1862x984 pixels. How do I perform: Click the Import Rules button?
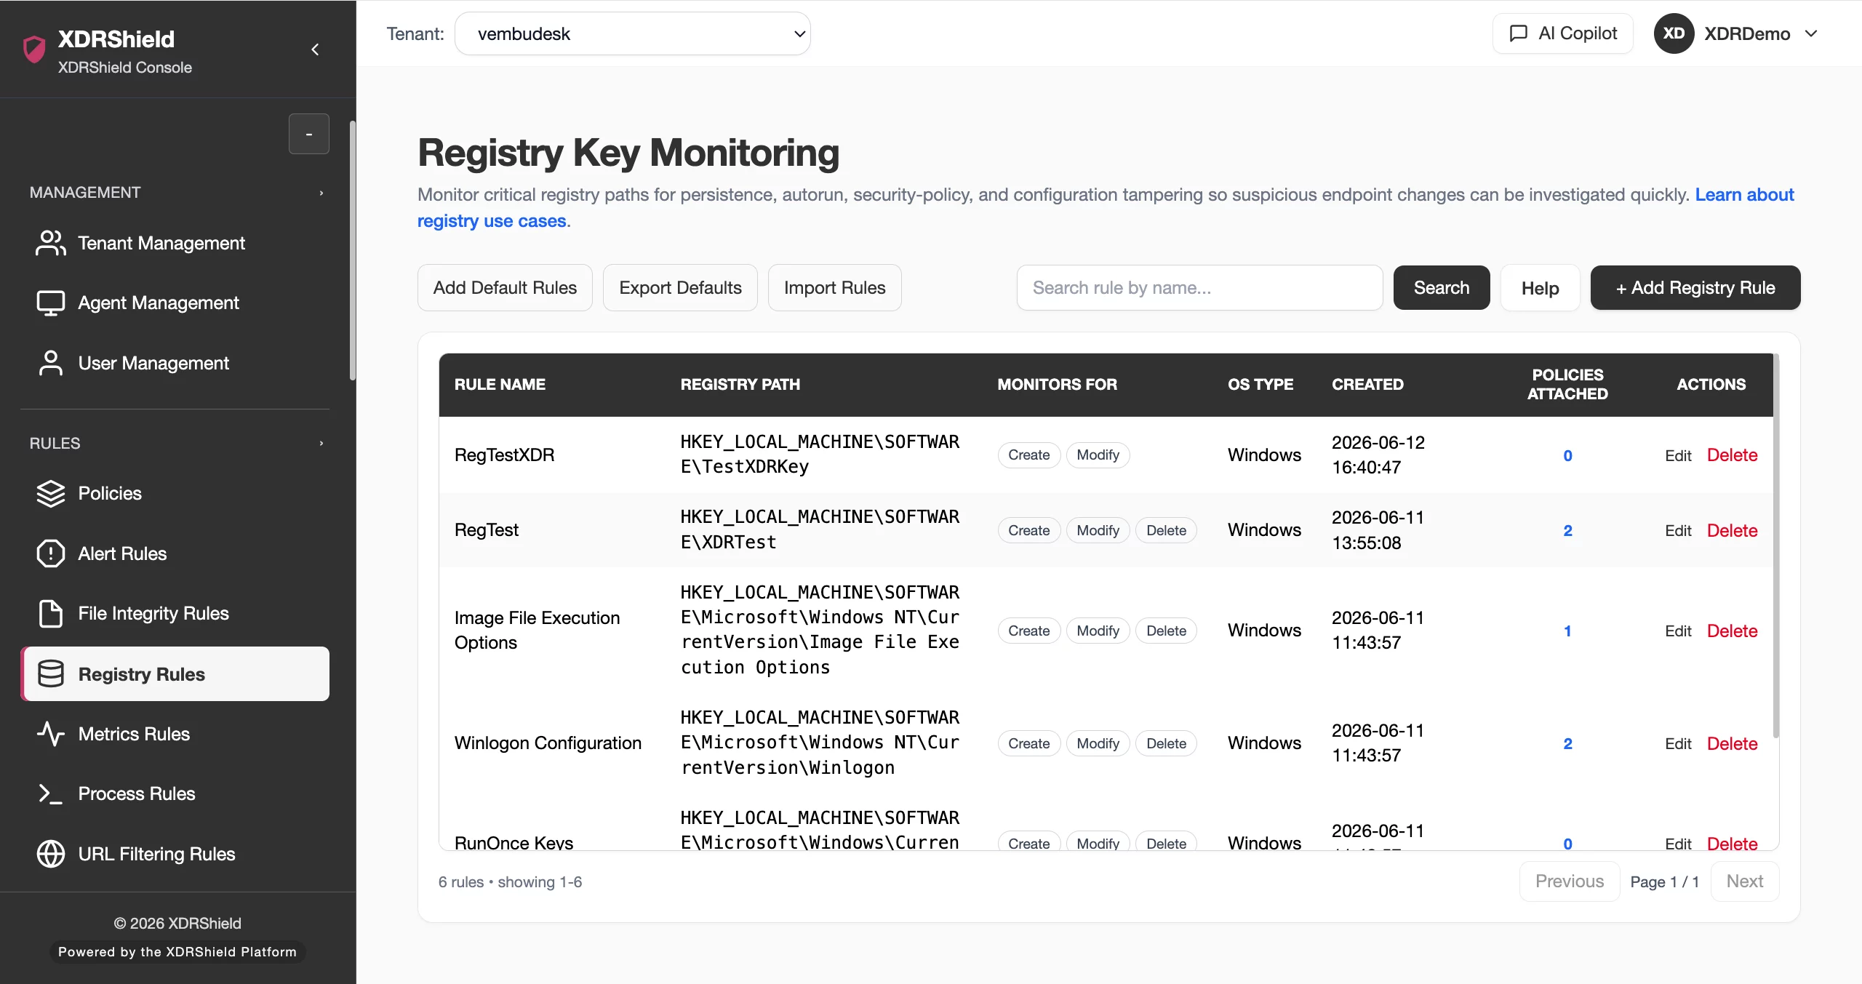(x=834, y=288)
